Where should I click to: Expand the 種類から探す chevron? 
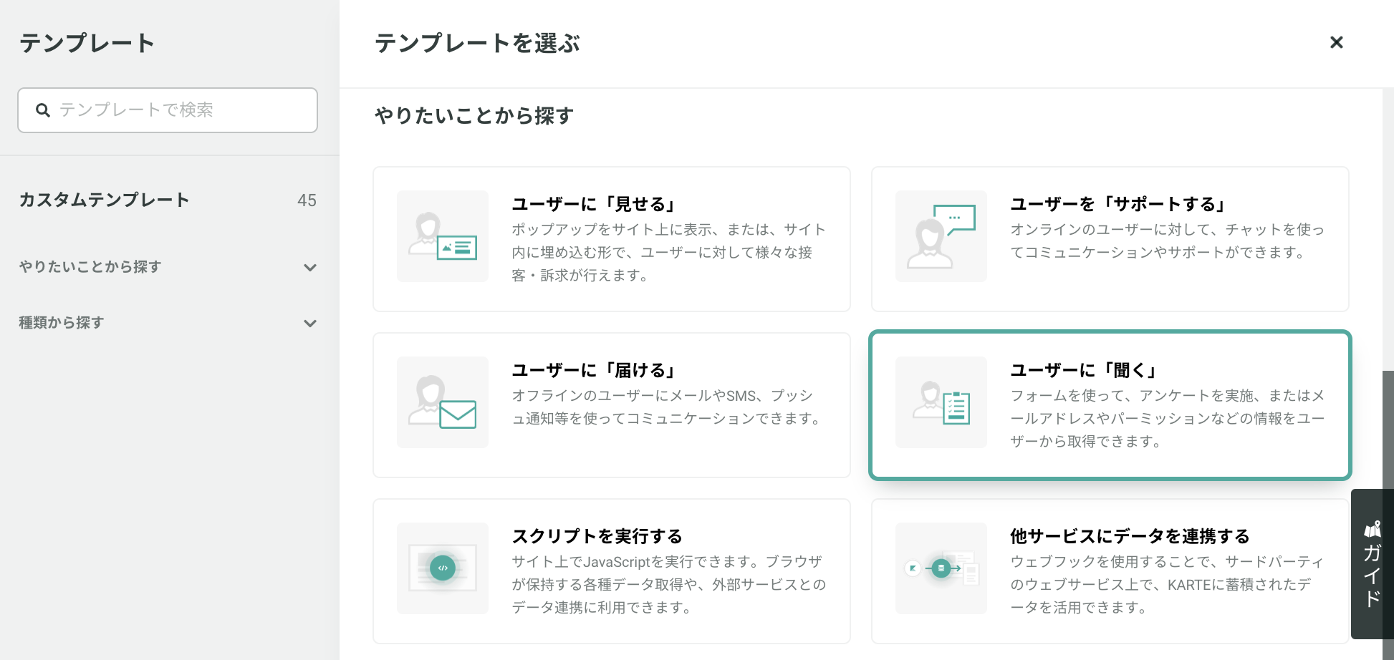[310, 324]
